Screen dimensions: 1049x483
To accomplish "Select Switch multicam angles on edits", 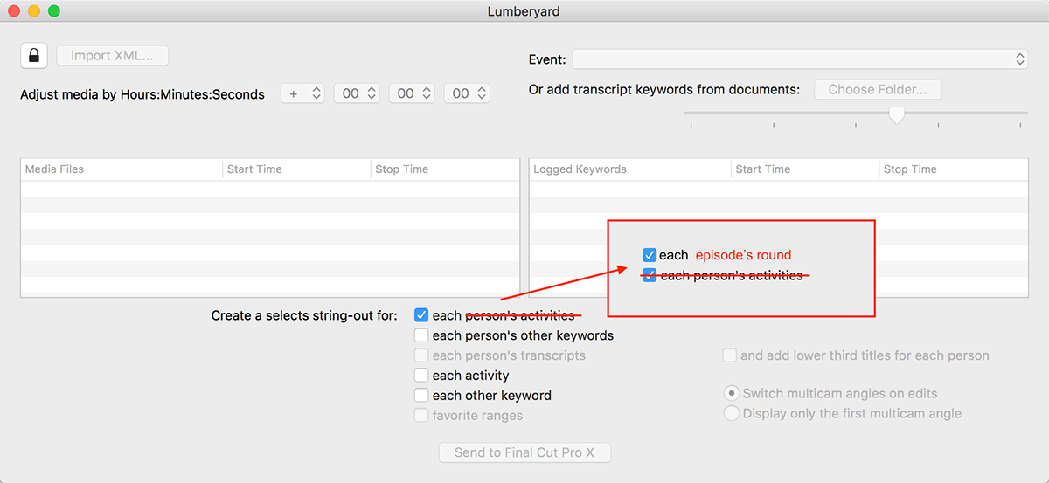I will (x=732, y=393).
